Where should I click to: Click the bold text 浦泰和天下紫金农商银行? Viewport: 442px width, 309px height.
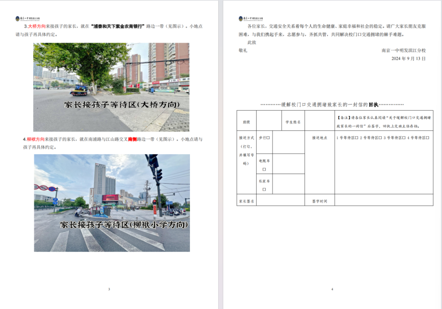click(118, 26)
